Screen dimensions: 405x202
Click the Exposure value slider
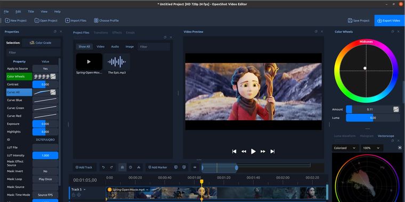45,124
